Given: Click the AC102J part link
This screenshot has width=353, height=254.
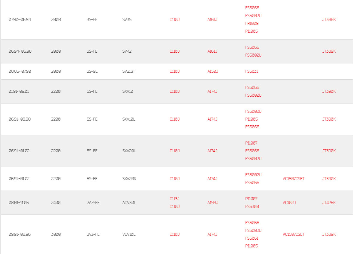Looking at the screenshot, I should coord(289,203).
